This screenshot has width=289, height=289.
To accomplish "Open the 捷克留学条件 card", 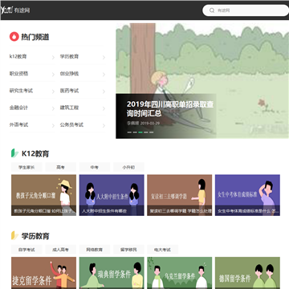I will pyautogui.click(x=43, y=273).
